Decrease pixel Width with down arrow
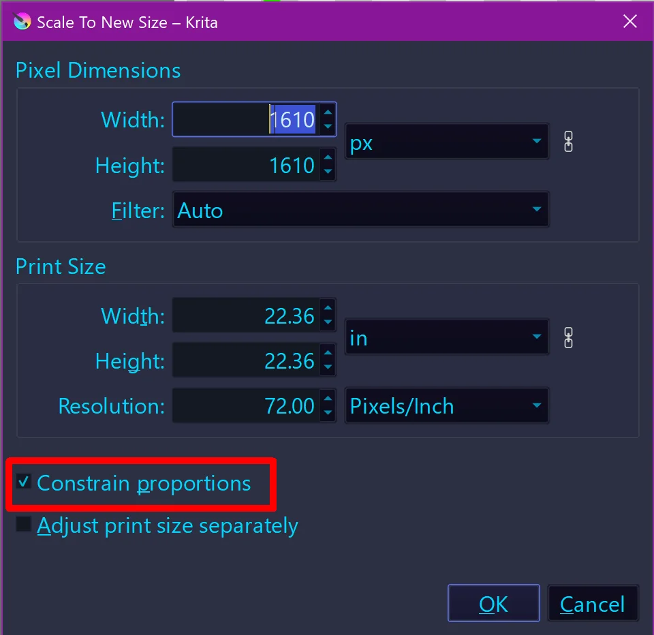 pyautogui.click(x=328, y=127)
